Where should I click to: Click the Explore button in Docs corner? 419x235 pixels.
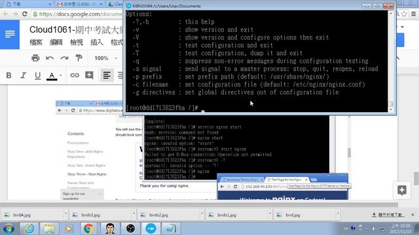coord(402,190)
